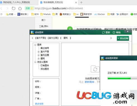The width and height of the screenshot is (137, 106).
Task: Collapse the 自定义图库 tree node
Action: pos(35,62)
